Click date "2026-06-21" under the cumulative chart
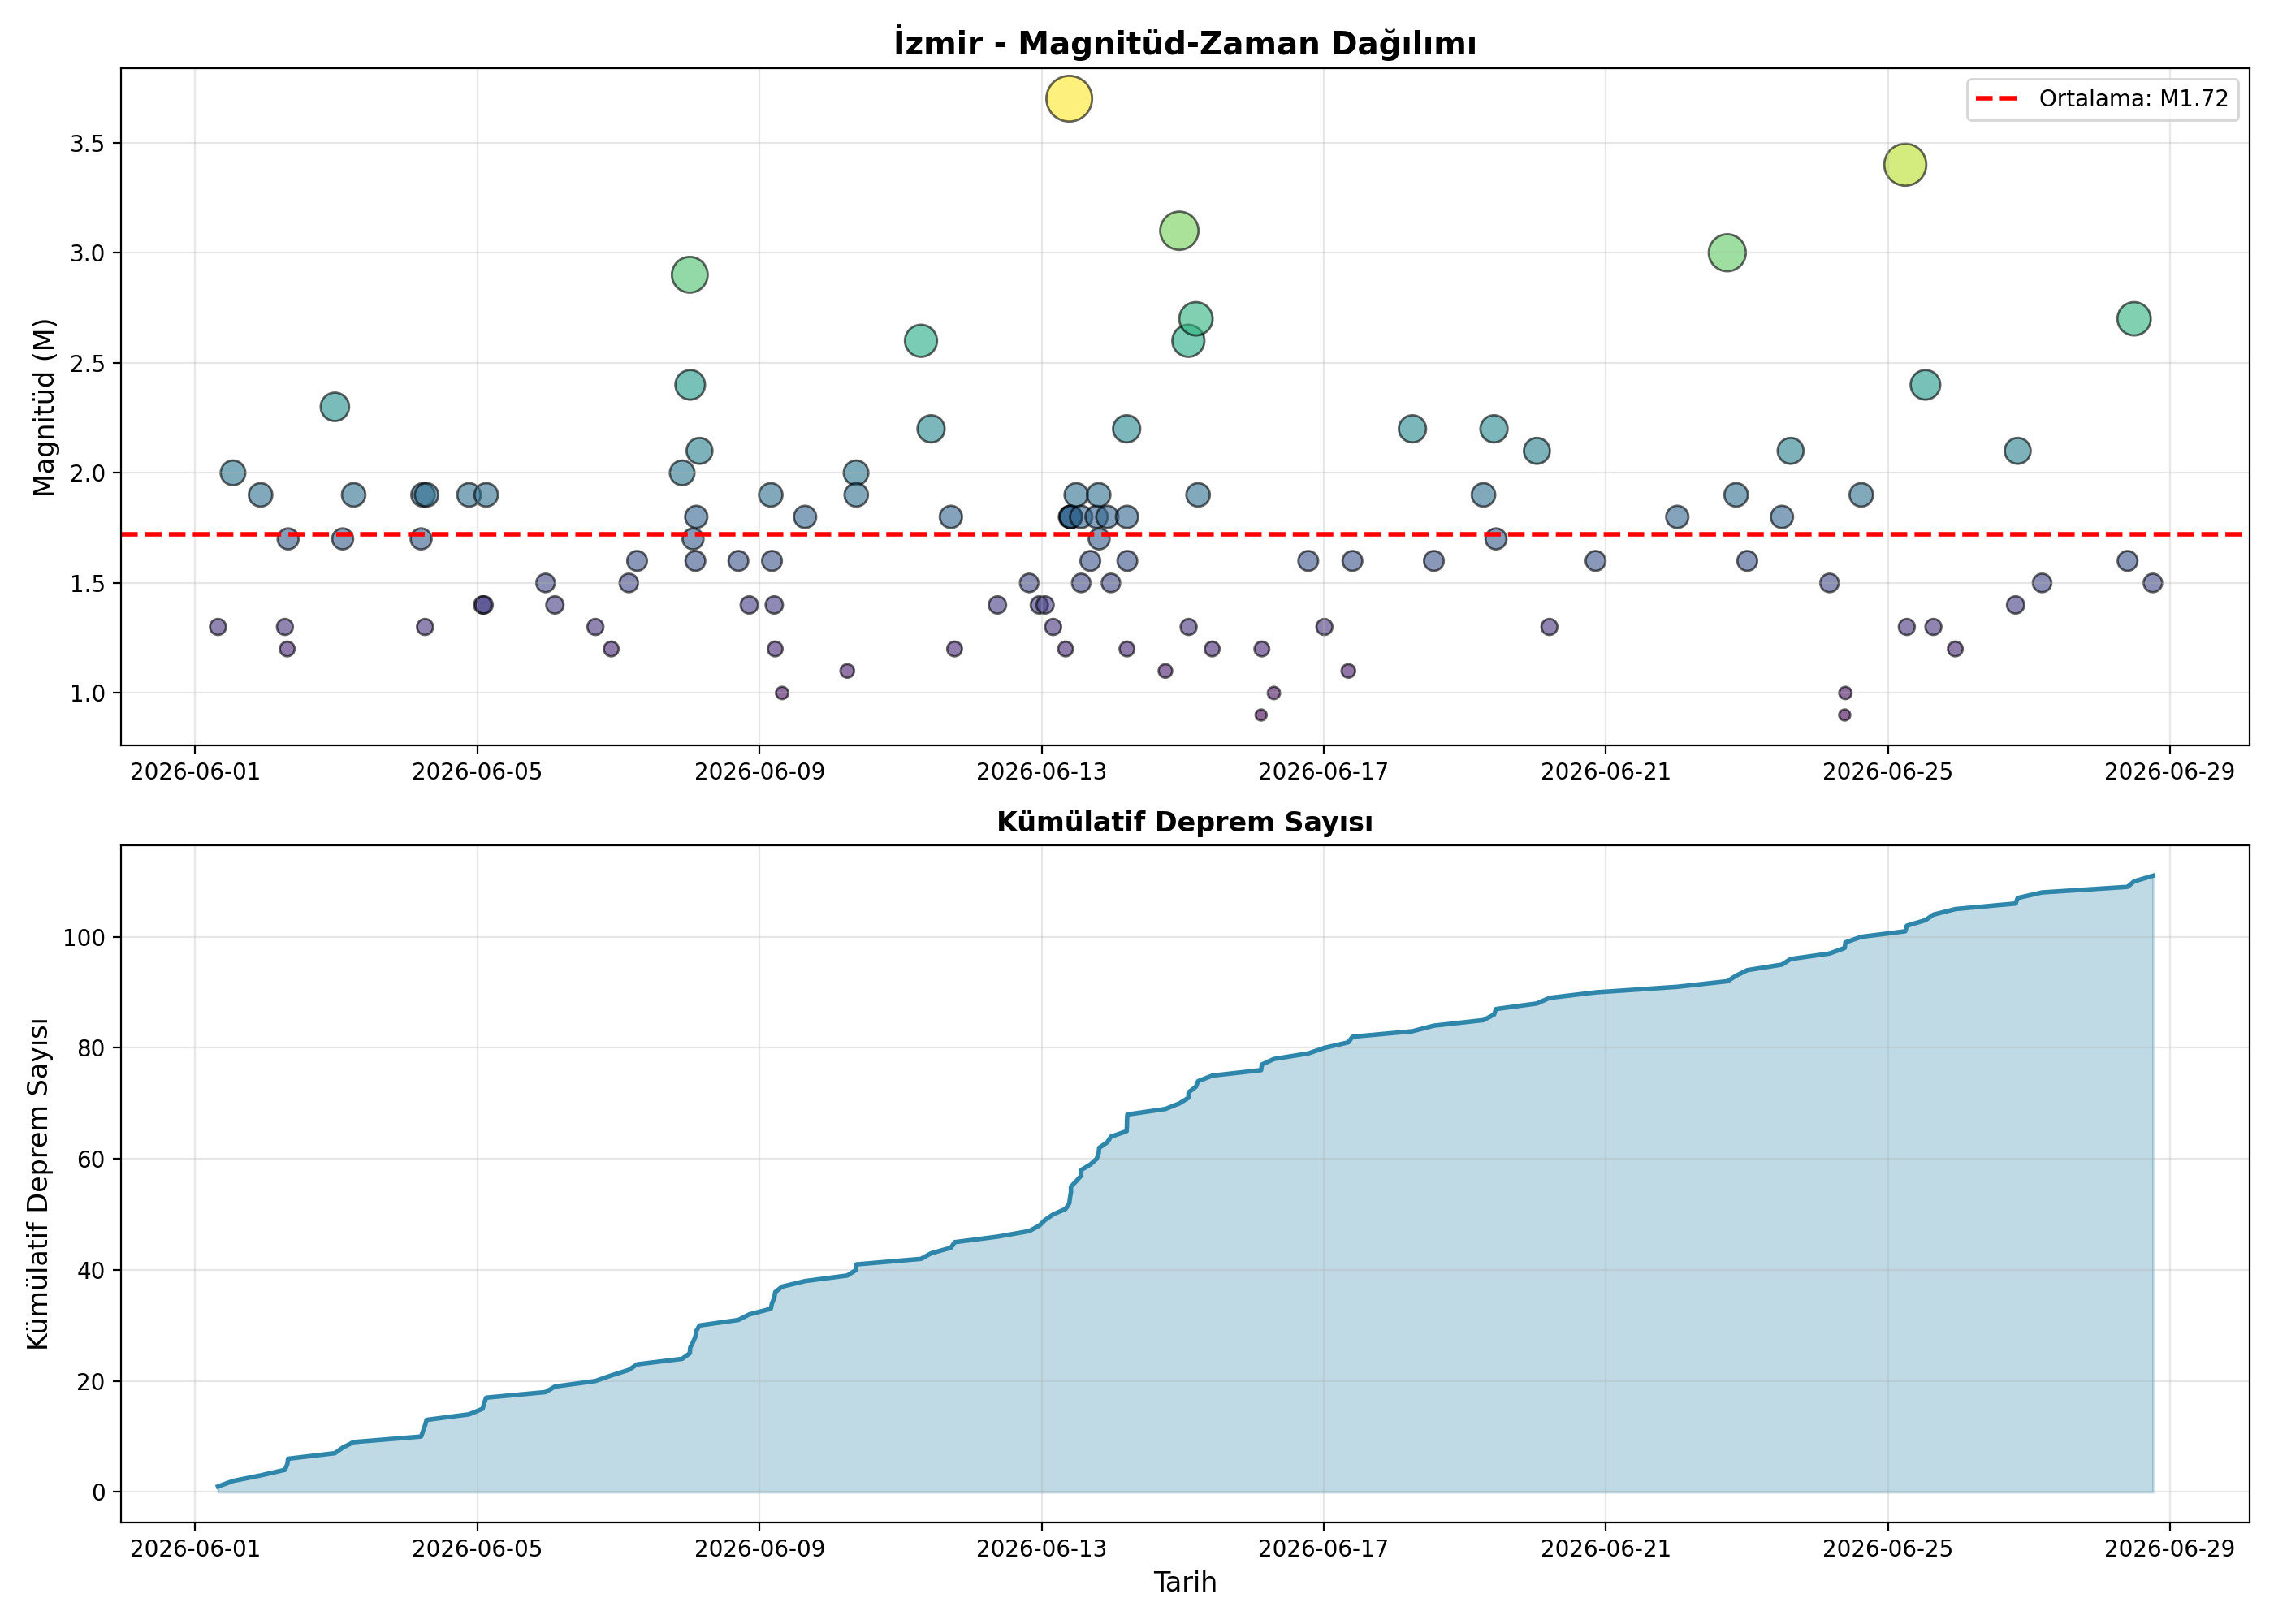Viewport: 2274px width, 1624px height. [1606, 1549]
